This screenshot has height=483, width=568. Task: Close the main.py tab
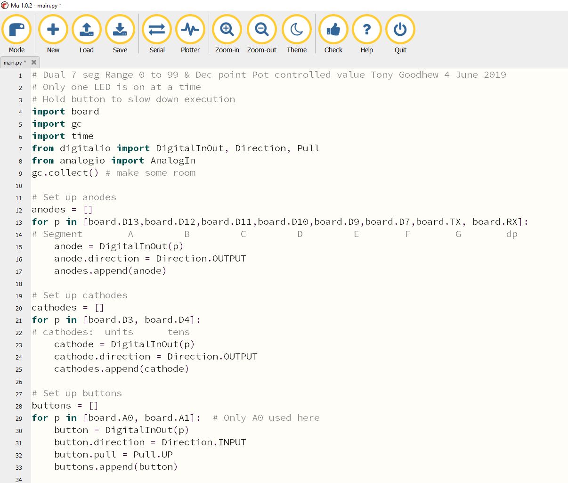(34, 62)
